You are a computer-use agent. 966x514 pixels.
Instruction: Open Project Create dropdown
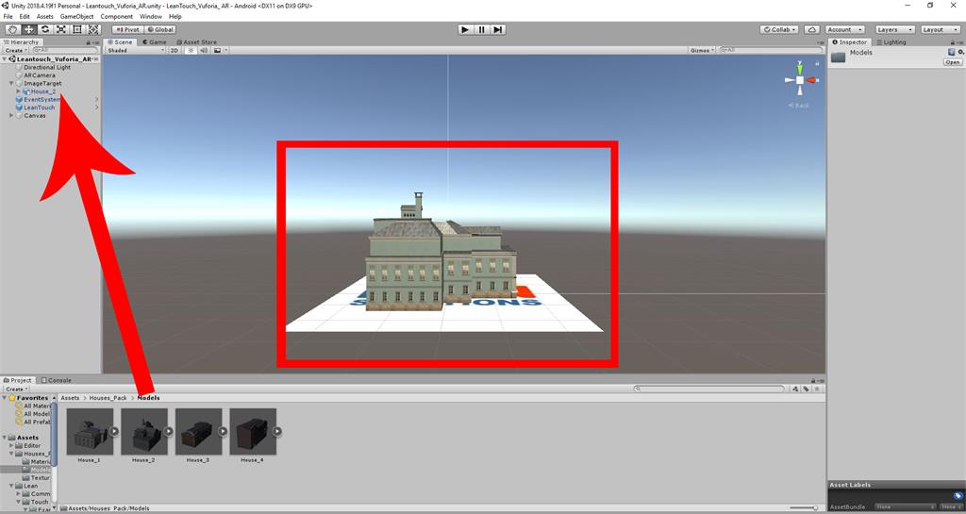click(x=15, y=389)
